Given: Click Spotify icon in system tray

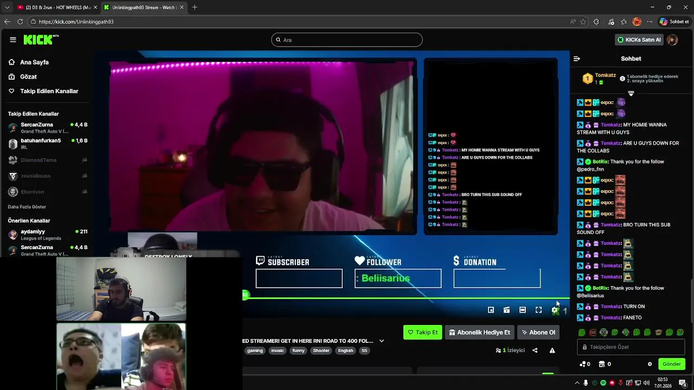Looking at the screenshot, I should [x=603, y=383].
